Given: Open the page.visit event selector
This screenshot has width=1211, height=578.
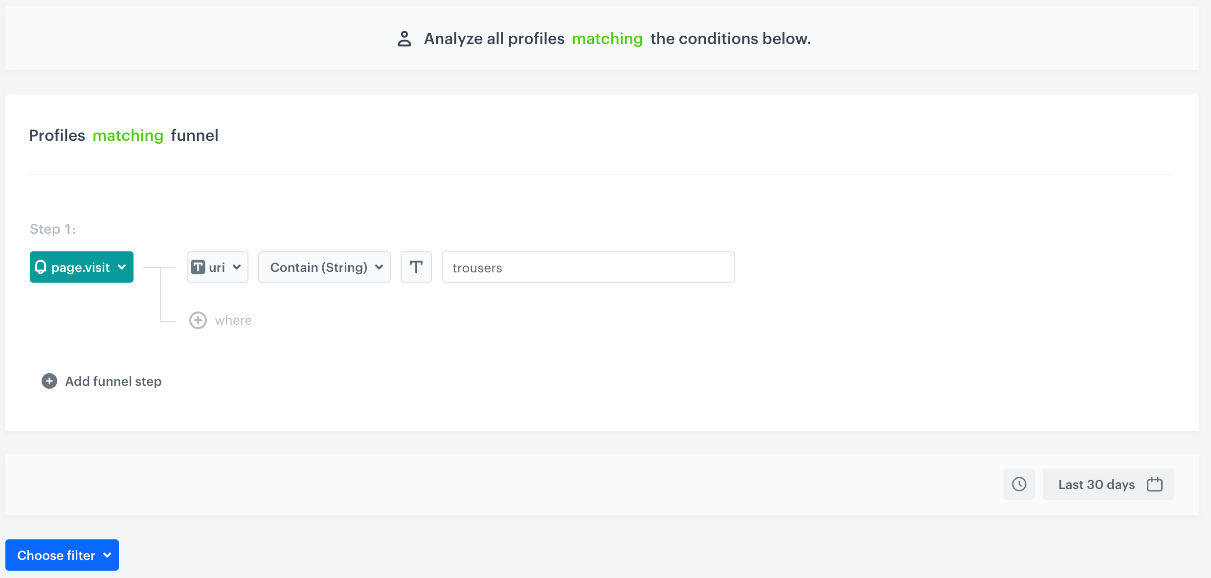Looking at the screenshot, I should 81,267.
